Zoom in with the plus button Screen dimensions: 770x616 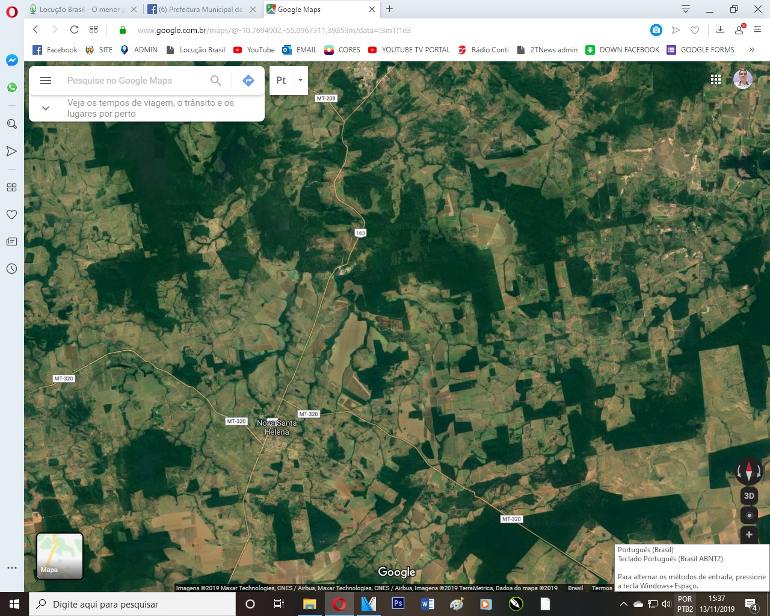tap(749, 534)
